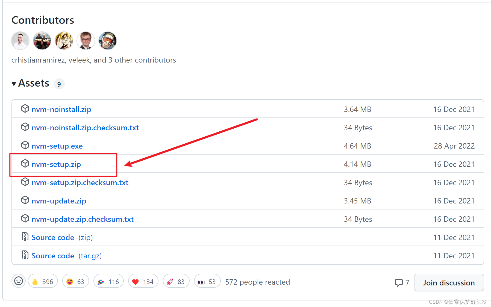Click '3.45 MB' size of nvm-update.zip

[357, 201]
